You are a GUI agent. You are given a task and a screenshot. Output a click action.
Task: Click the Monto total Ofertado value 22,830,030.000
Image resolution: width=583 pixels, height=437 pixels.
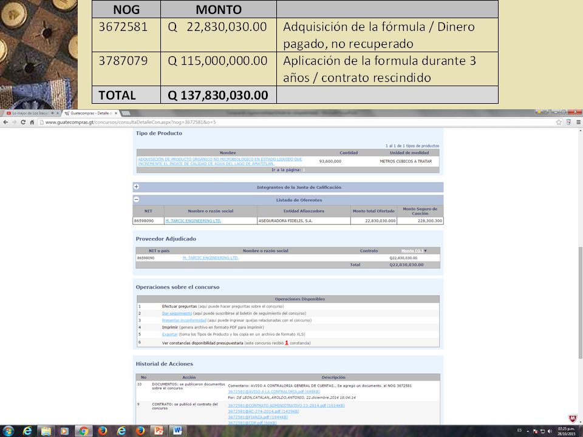pos(380,221)
